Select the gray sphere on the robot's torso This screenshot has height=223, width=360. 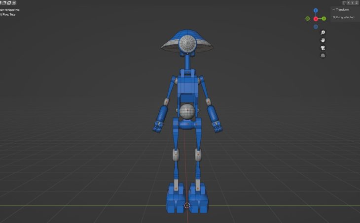tap(186, 112)
